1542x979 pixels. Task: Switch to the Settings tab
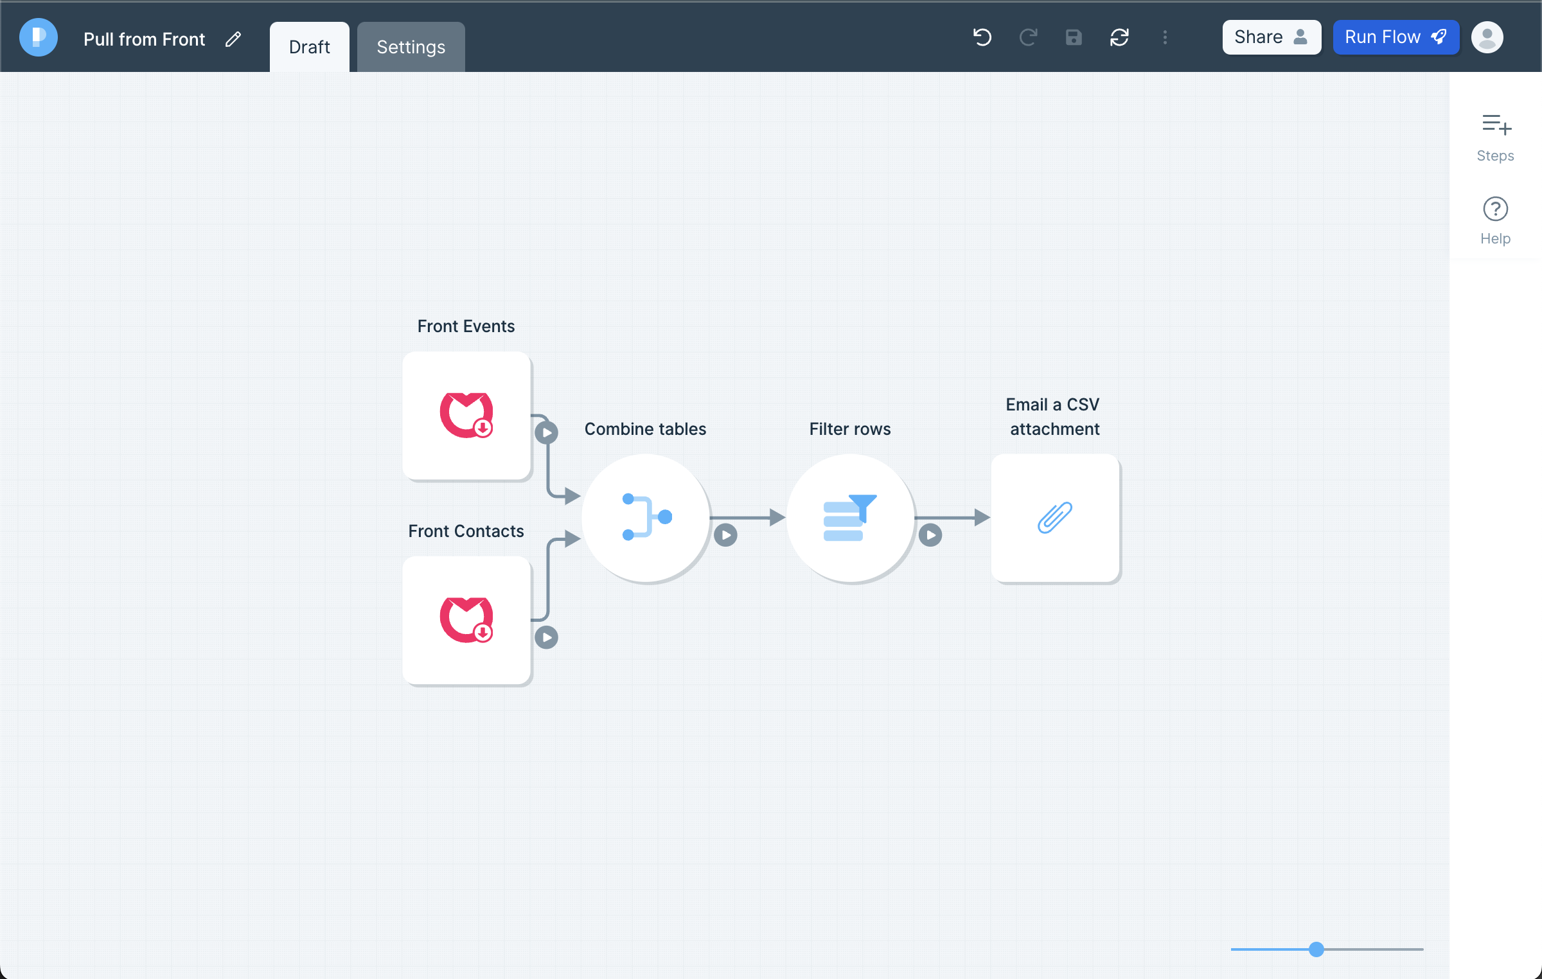pos(411,47)
